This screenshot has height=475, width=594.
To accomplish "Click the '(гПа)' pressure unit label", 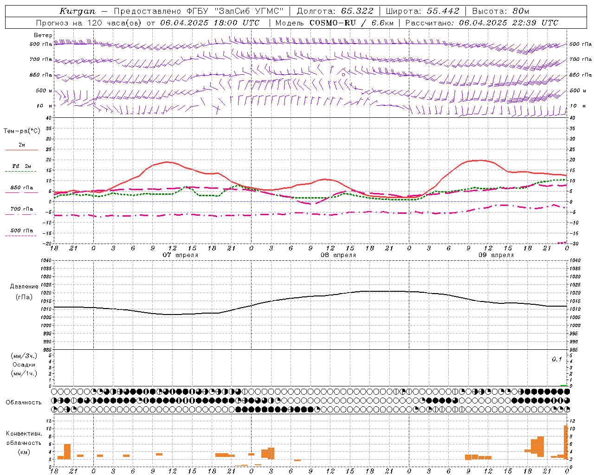I will pos(24,297).
